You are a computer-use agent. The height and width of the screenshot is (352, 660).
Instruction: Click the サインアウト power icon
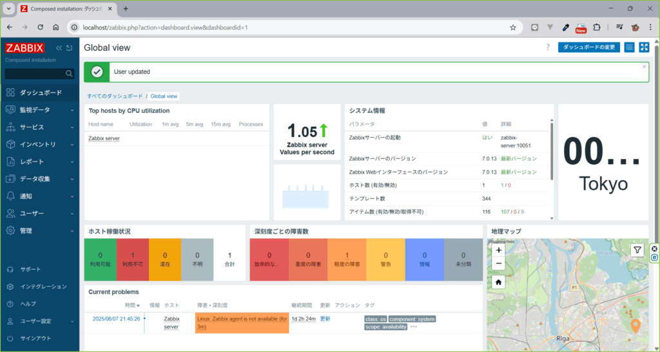10,338
